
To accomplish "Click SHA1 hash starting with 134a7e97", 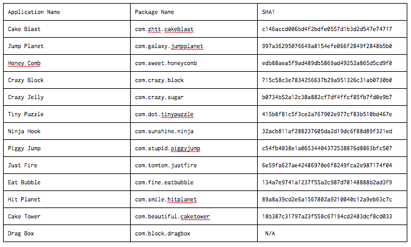I will (x=327, y=183).
